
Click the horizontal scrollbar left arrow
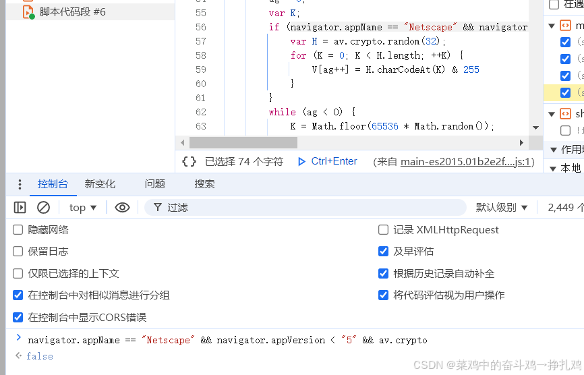tap(181, 143)
